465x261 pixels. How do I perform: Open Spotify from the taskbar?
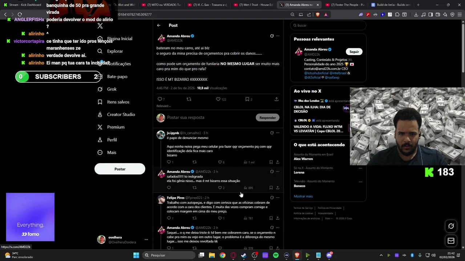[x=276, y=255]
